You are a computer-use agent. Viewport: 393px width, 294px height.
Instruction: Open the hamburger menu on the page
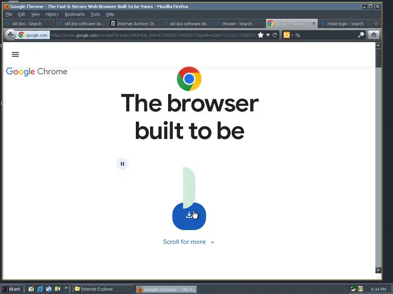[15, 54]
